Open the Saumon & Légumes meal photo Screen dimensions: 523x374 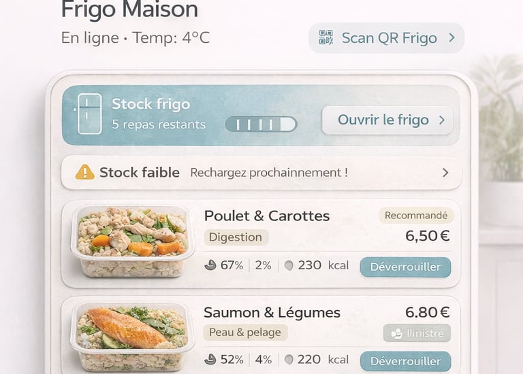[132, 337]
